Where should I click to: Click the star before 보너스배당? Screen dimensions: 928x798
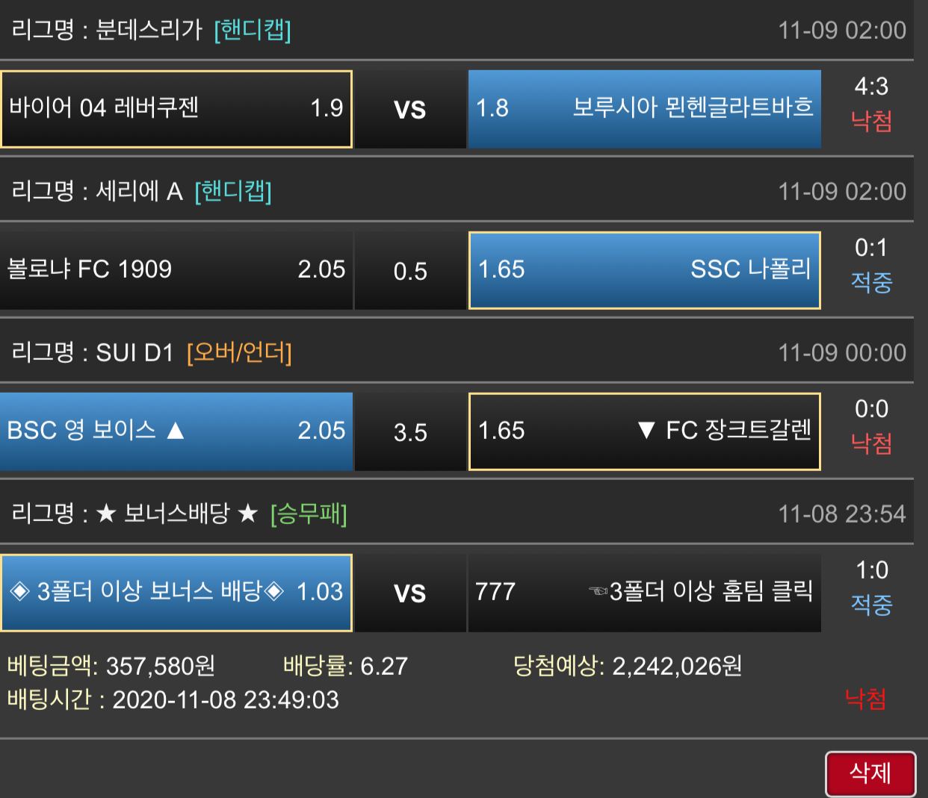[x=107, y=514]
